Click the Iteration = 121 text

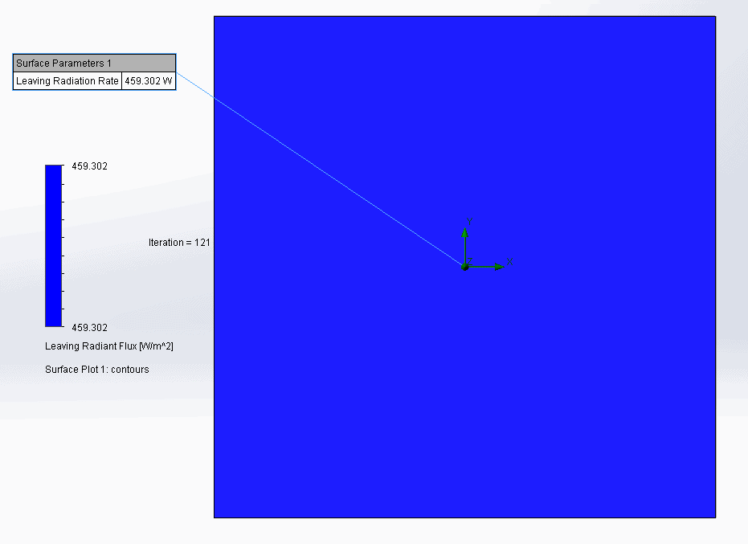179,243
